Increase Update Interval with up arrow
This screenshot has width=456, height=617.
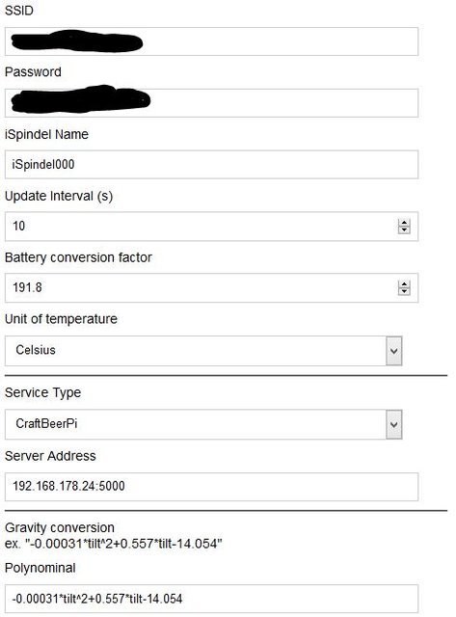tap(404, 223)
